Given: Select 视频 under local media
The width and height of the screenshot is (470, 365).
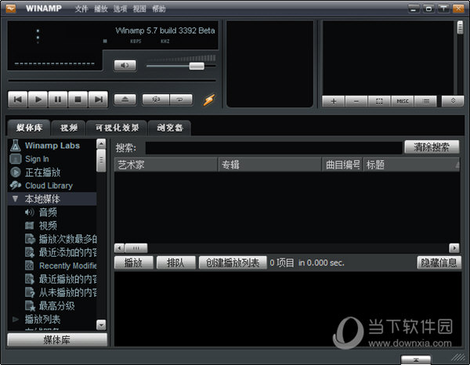Looking at the screenshot, I should (48, 226).
